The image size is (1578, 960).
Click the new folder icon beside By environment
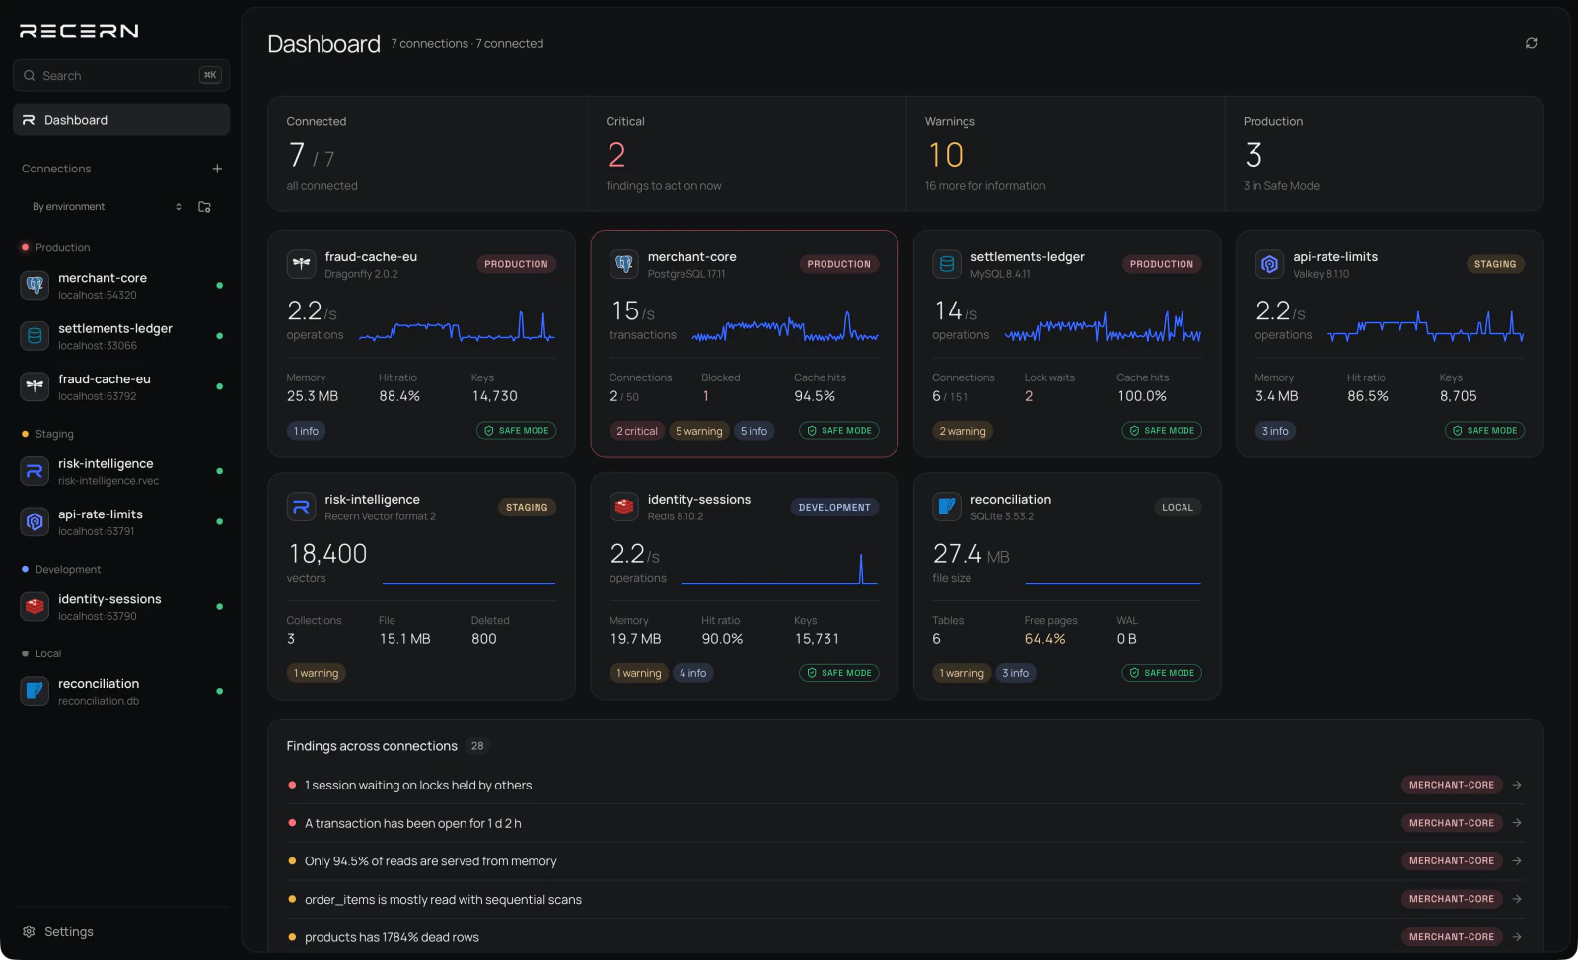[x=204, y=207]
